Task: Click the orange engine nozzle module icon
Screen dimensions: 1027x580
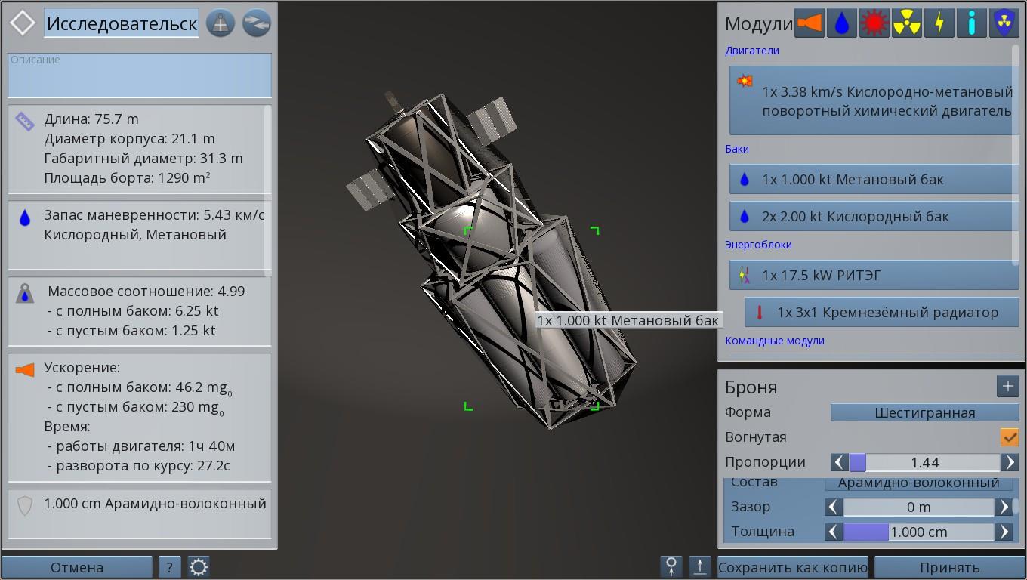Action: coord(809,23)
